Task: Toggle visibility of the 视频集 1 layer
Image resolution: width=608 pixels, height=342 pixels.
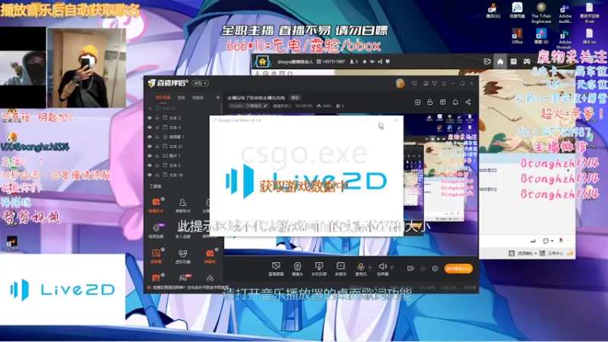Action: (150, 137)
